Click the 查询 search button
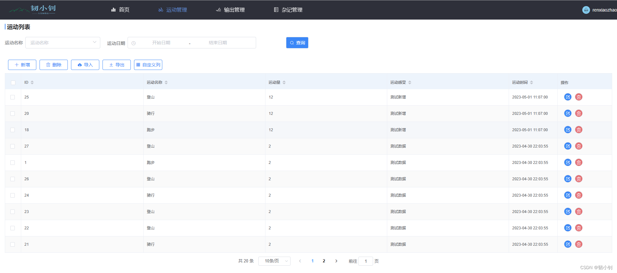 (x=297, y=43)
